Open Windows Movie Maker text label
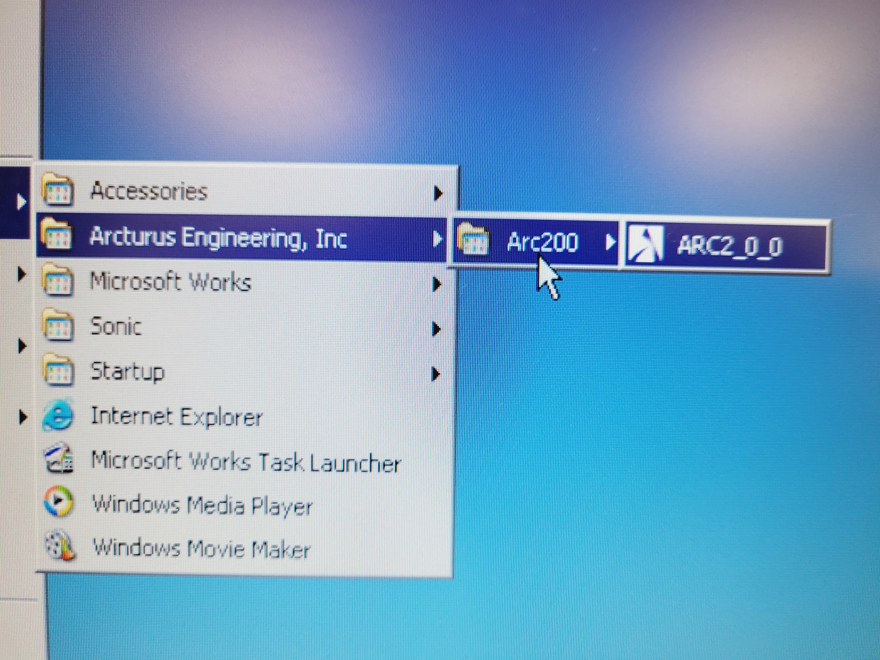The width and height of the screenshot is (880, 660). (201, 548)
